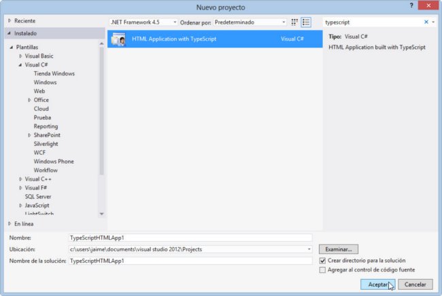
Task: Select the Windows template category
Action: pos(45,82)
